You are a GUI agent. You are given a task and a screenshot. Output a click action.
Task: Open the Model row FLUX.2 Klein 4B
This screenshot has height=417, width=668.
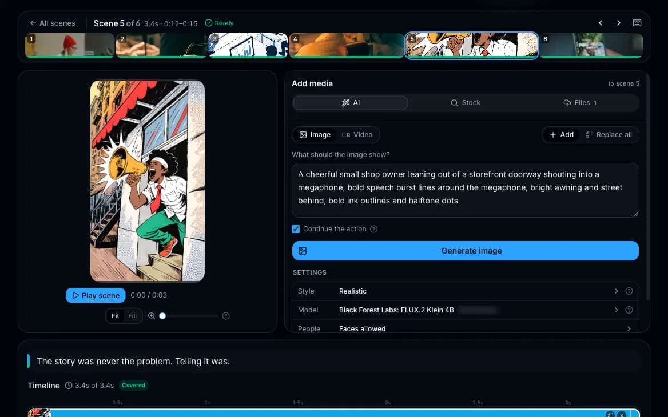click(x=465, y=310)
